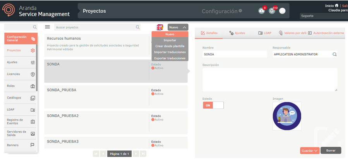
Task: Select the English flag language icon
Action: tap(159, 27)
